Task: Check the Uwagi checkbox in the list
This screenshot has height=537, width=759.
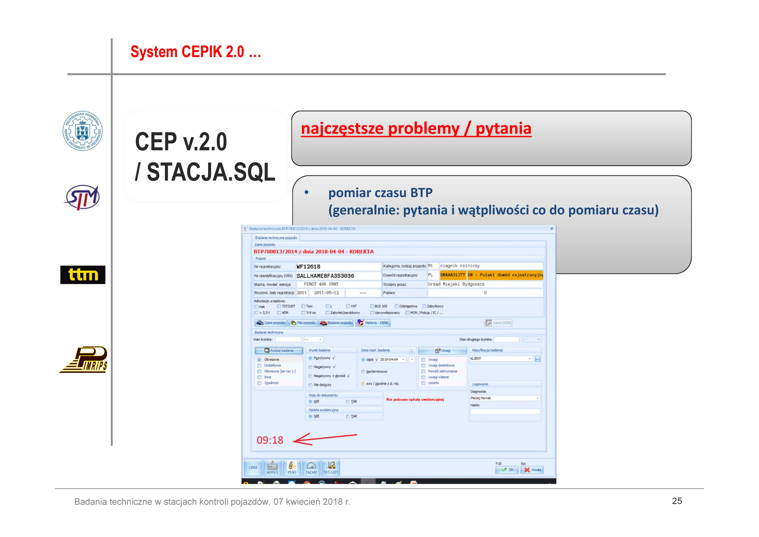Action: click(423, 360)
